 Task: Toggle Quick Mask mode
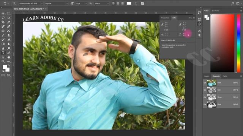(3, 75)
